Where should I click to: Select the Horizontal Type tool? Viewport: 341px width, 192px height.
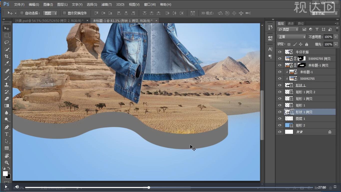[x=7, y=134]
